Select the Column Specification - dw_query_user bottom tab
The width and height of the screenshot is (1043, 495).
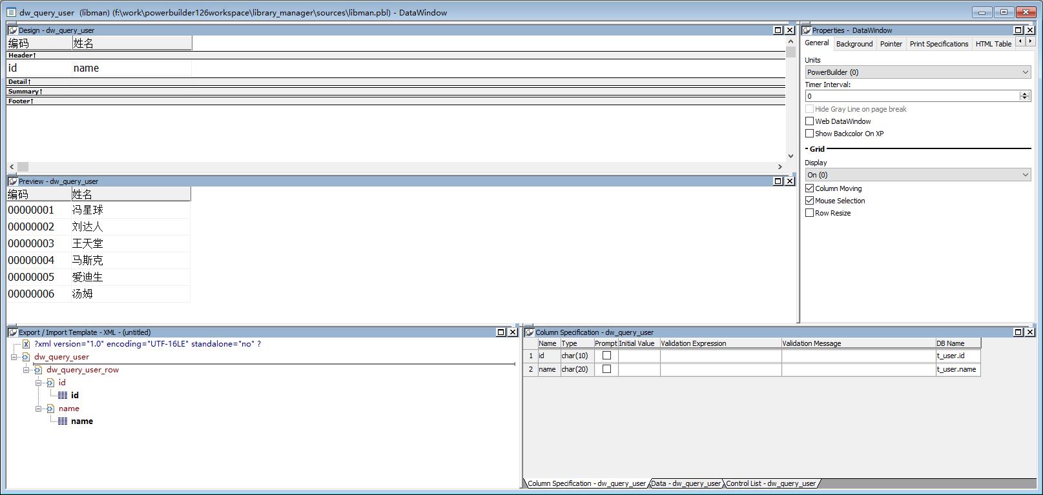tap(586, 483)
